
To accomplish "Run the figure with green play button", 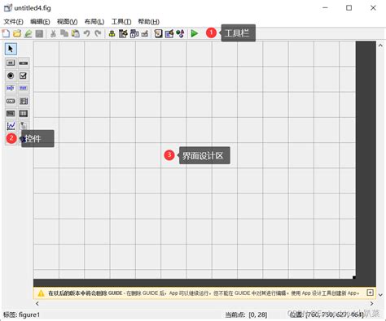I will coord(194,33).
